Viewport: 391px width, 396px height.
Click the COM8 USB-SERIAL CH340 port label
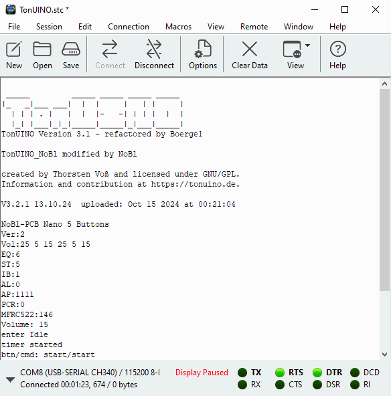tap(90, 373)
